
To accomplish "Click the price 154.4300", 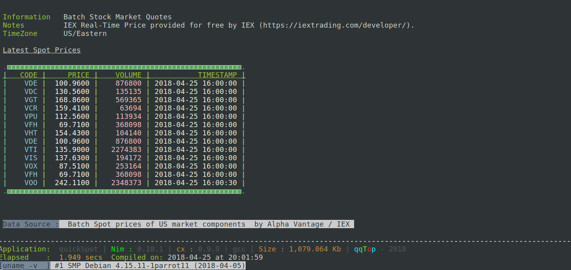I will [x=72, y=133].
